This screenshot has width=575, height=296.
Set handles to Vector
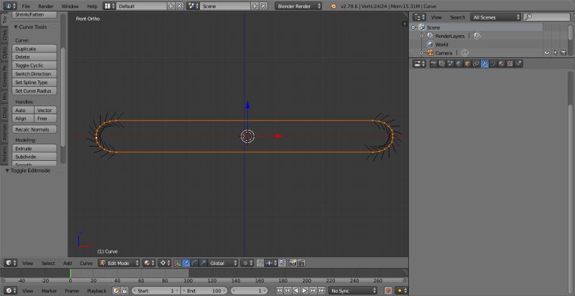[x=45, y=110]
